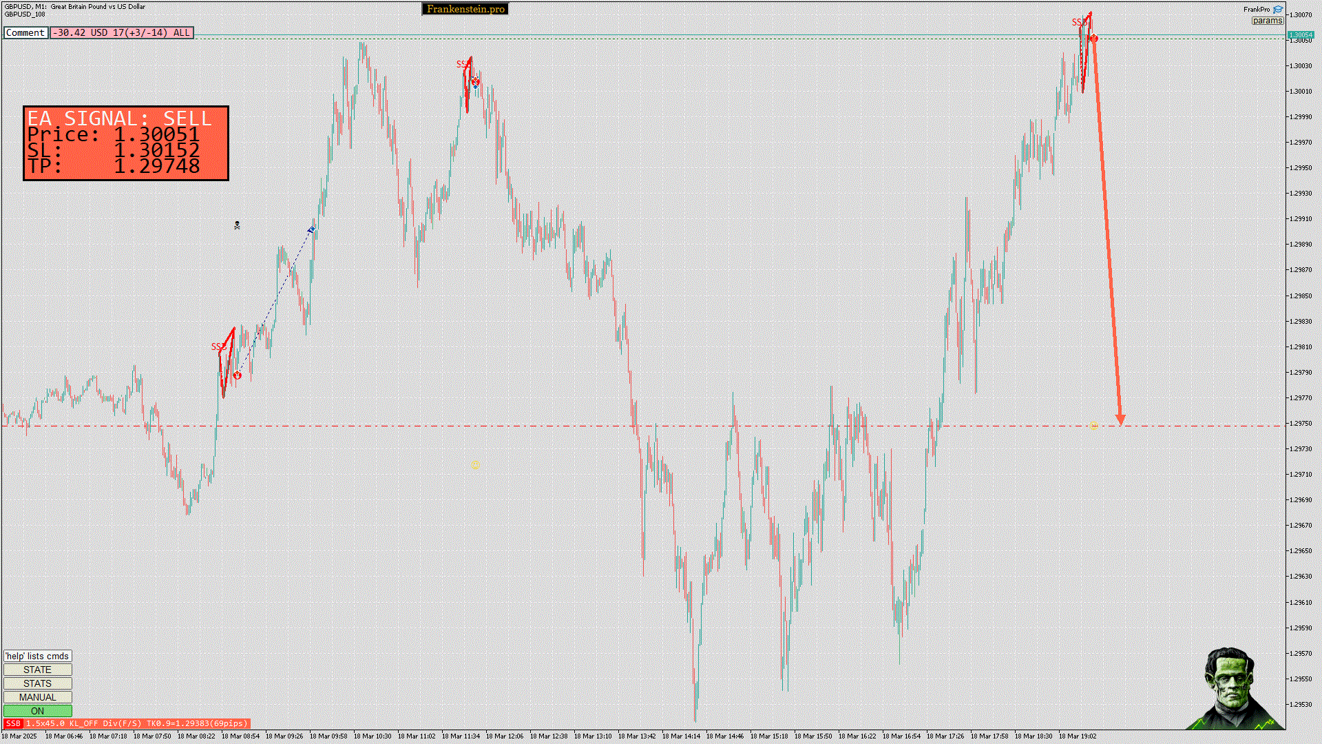The width and height of the screenshot is (1322, 744).
Task: Click the blue diamond trade-close marker
Action: (x=312, y=229)
